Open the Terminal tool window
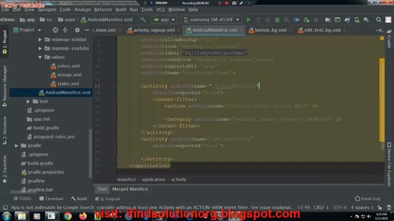The width and height of the screenshot is (394, 221). [x=51, y=199]
